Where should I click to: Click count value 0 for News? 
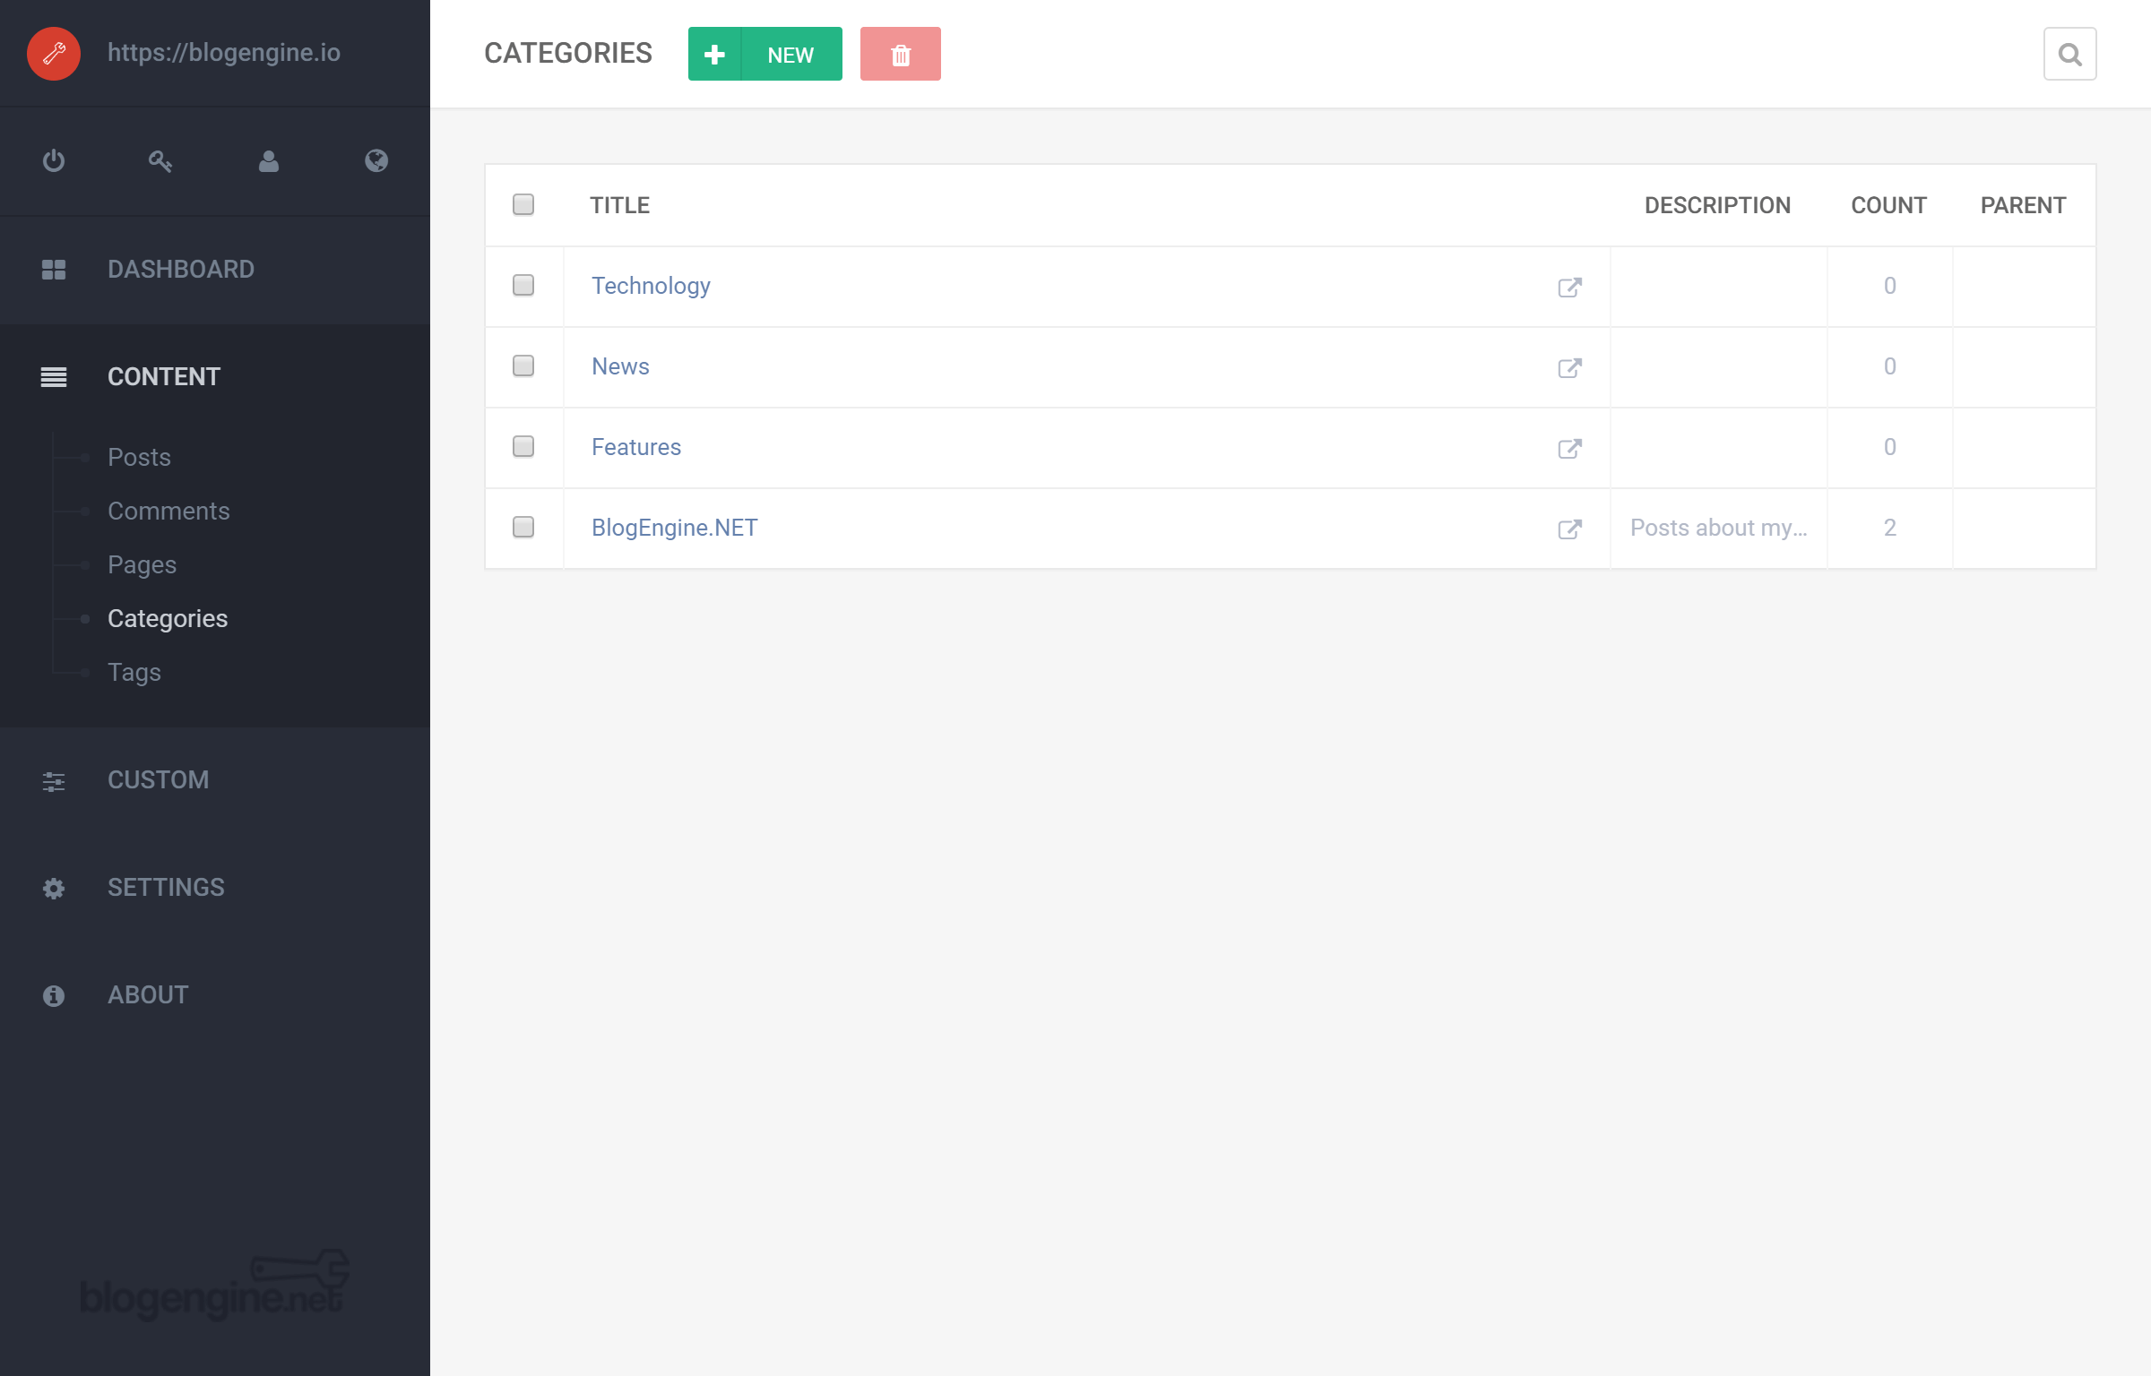[x=1889, y=366]
